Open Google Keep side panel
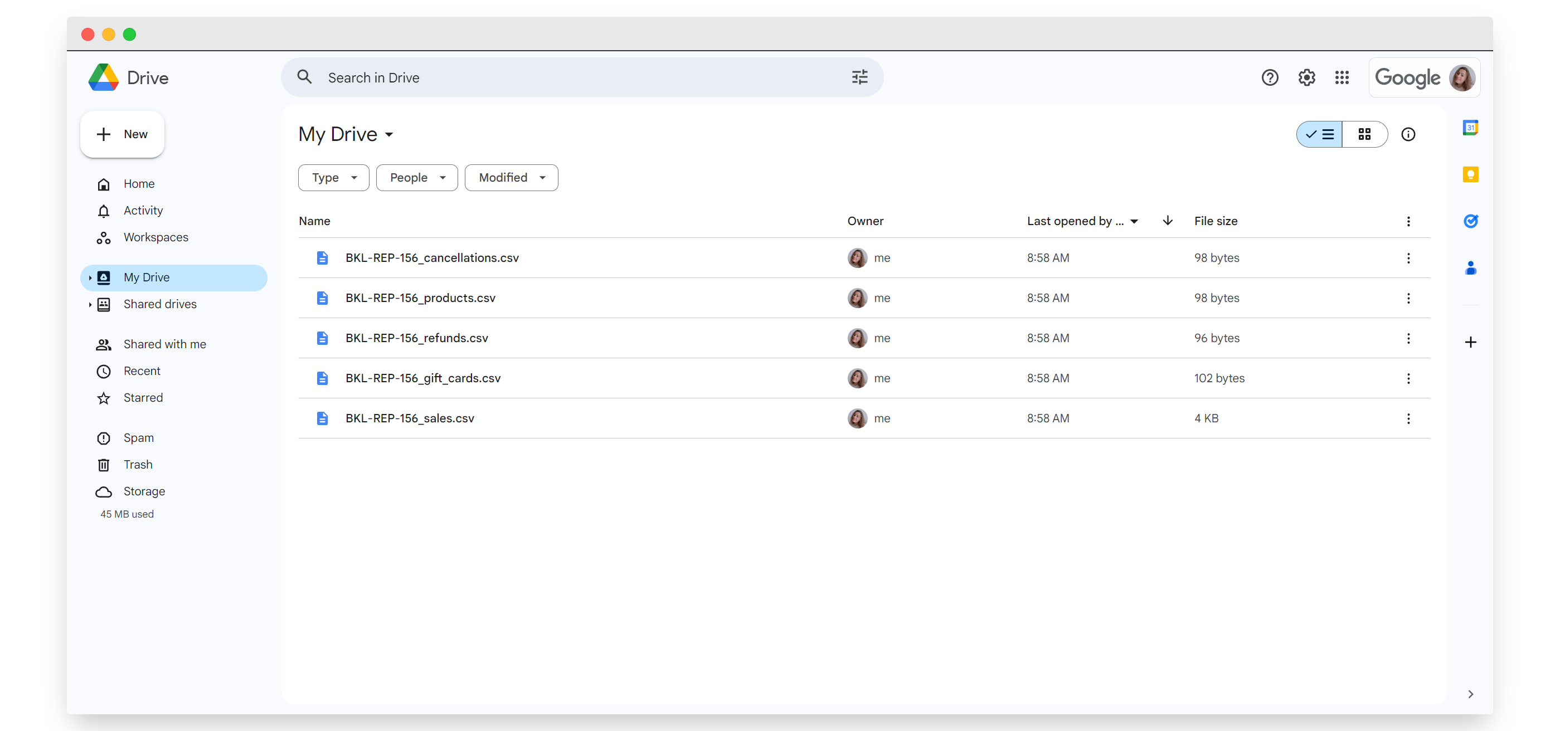Viewport: 1560px width, 731px height. (1471, 174)
